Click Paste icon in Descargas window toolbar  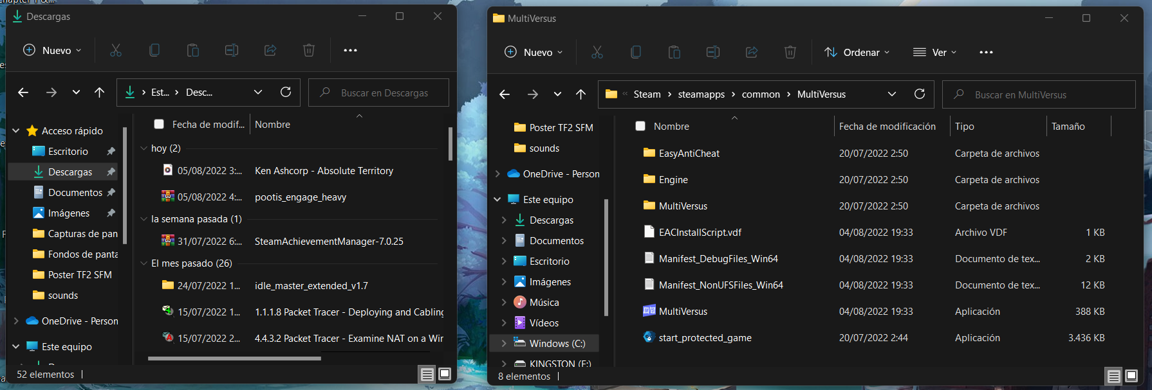pyautogui.click(x=193, y=50)
